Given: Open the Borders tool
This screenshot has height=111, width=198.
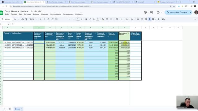Looking at the screenshot, I should (107, 19).
